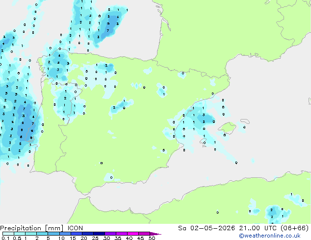Click the legend value '0.1'
This screenshot has height=240, width=311.
coord(5,238)
